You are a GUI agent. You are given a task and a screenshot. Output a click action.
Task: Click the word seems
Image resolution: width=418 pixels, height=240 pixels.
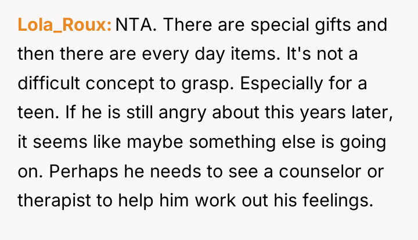60,142
